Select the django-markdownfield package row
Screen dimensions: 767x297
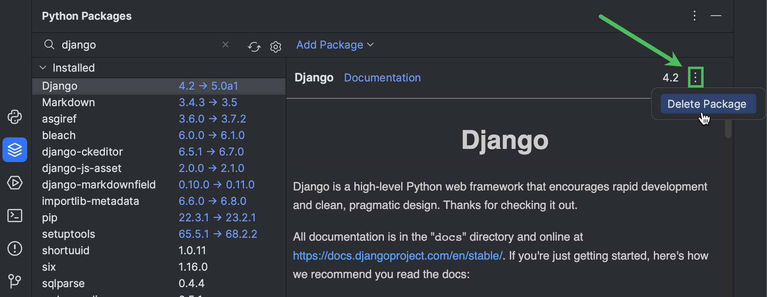(x=159, y=185)
